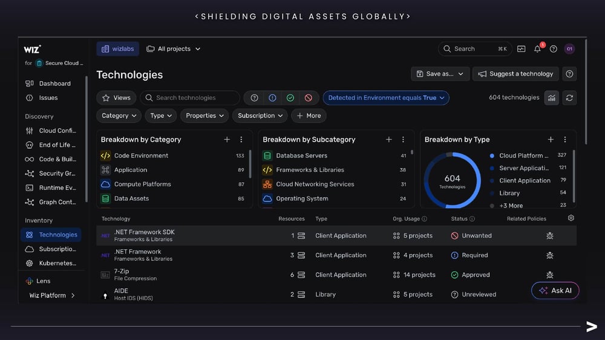This screenshot has height=340, width=605.
Task: Select the AIDE technology row
Action: [336, 295]
